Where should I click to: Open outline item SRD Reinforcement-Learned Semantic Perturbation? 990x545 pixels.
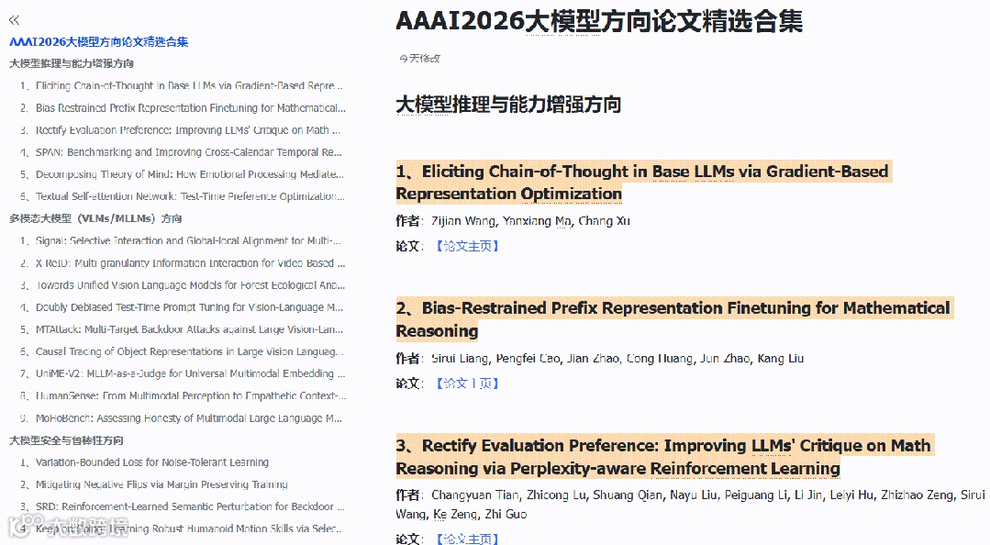[183, 506]
